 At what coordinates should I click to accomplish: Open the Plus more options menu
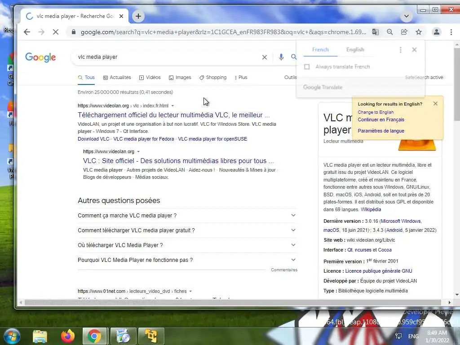(x=241, y=77)
